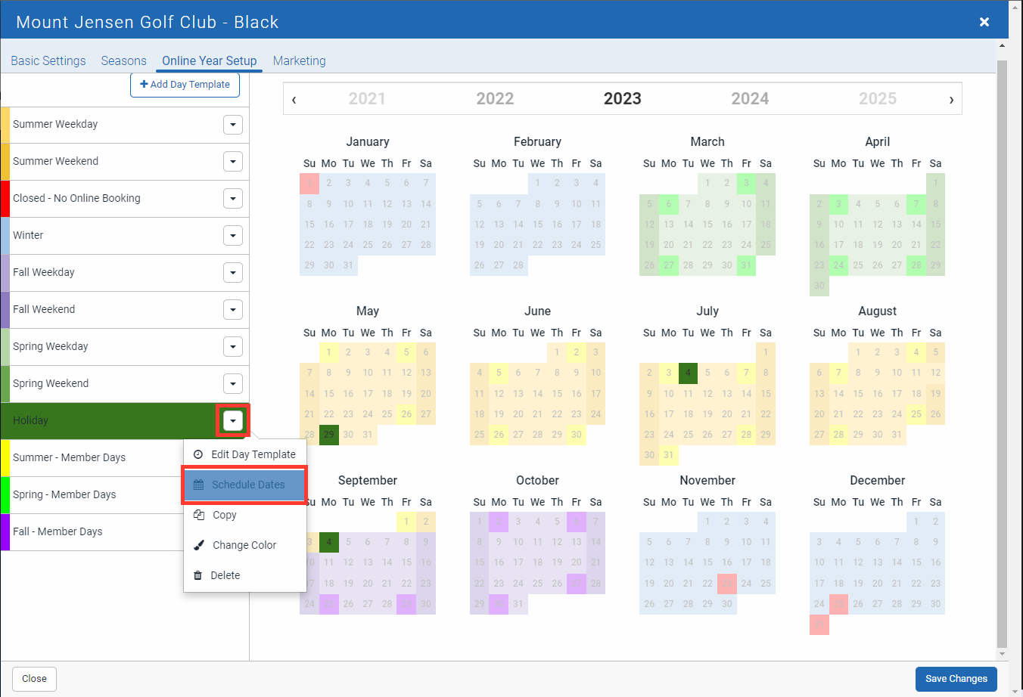Close the dialog with the X icon
The width and height of the screenshot is (1023, 697).
coord(984,22)
